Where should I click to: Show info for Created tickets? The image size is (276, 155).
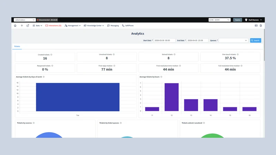click(x=51, y=55)
